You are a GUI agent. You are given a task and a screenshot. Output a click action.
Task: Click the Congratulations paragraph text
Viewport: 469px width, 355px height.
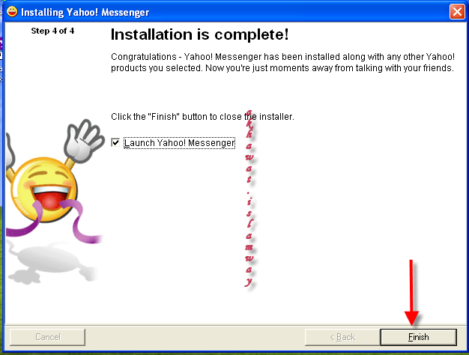282,62
